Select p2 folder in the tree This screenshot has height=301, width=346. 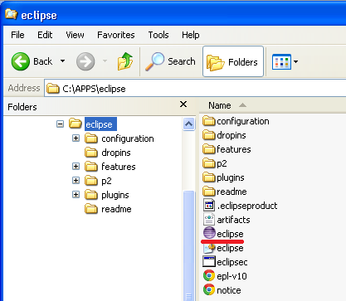point(106,181)
